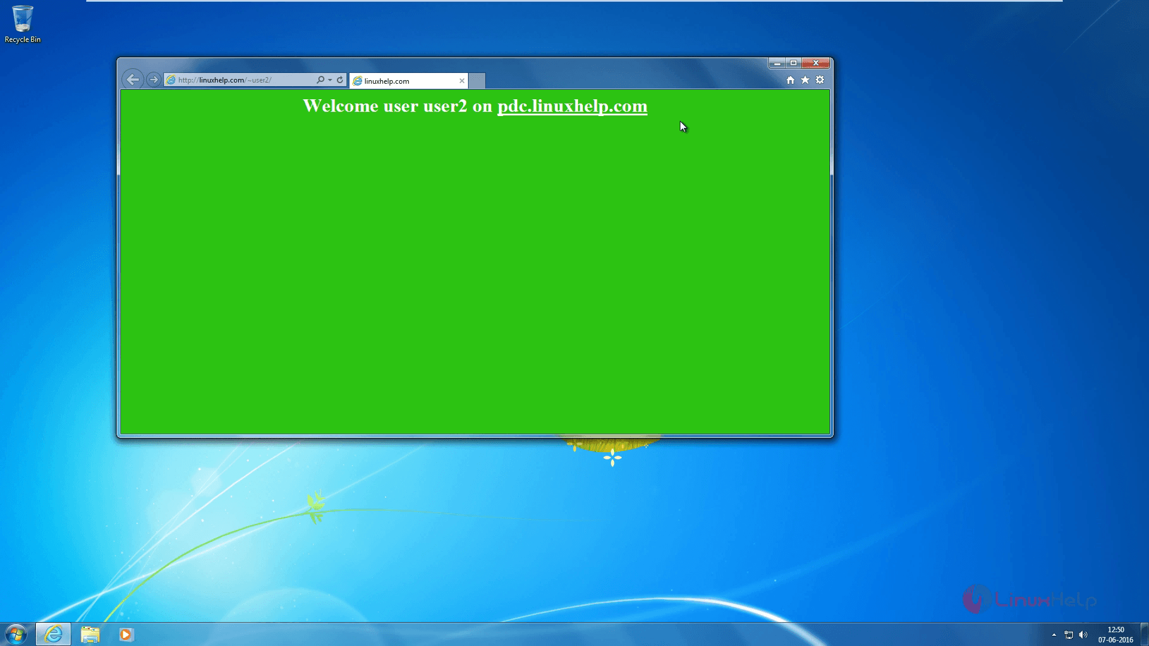Click the pdc.linuxhelp.com hyperlink
The width and height of the screenshot is (1149, 646).
572,106
